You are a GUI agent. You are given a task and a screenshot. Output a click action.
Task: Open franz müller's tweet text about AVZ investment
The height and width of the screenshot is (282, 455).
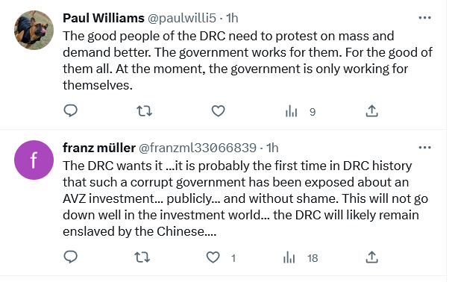click(x=245, y=198)
